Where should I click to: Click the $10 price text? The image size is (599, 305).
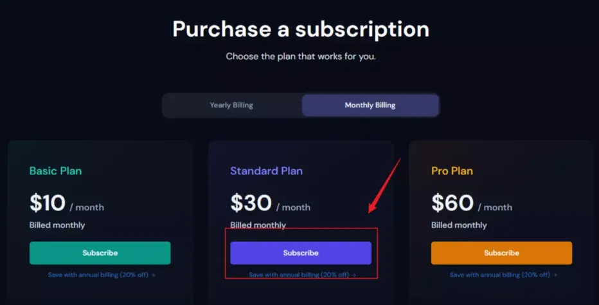pyautogui.click(x=48, y=203)
